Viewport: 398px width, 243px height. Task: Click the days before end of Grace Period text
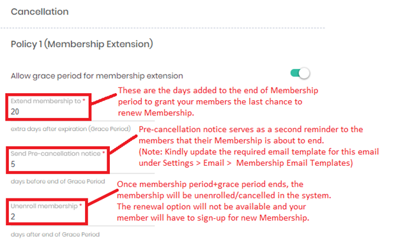click(x=57, y=181)
